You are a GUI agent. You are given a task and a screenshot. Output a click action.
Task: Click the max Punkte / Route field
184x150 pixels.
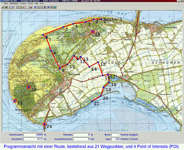point(116,139)
